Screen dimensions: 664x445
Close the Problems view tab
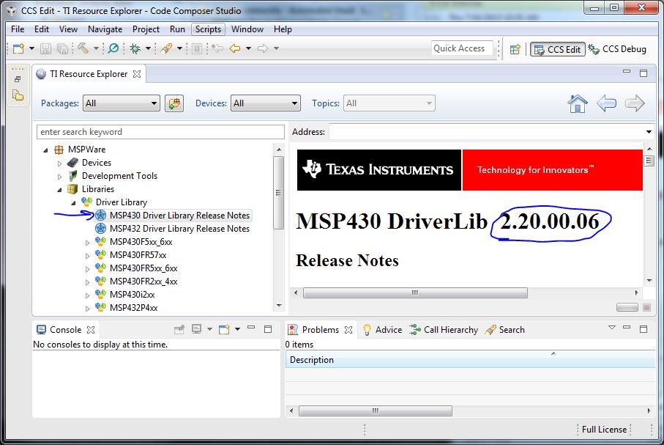pyautogui.click(x=348, y=330)
